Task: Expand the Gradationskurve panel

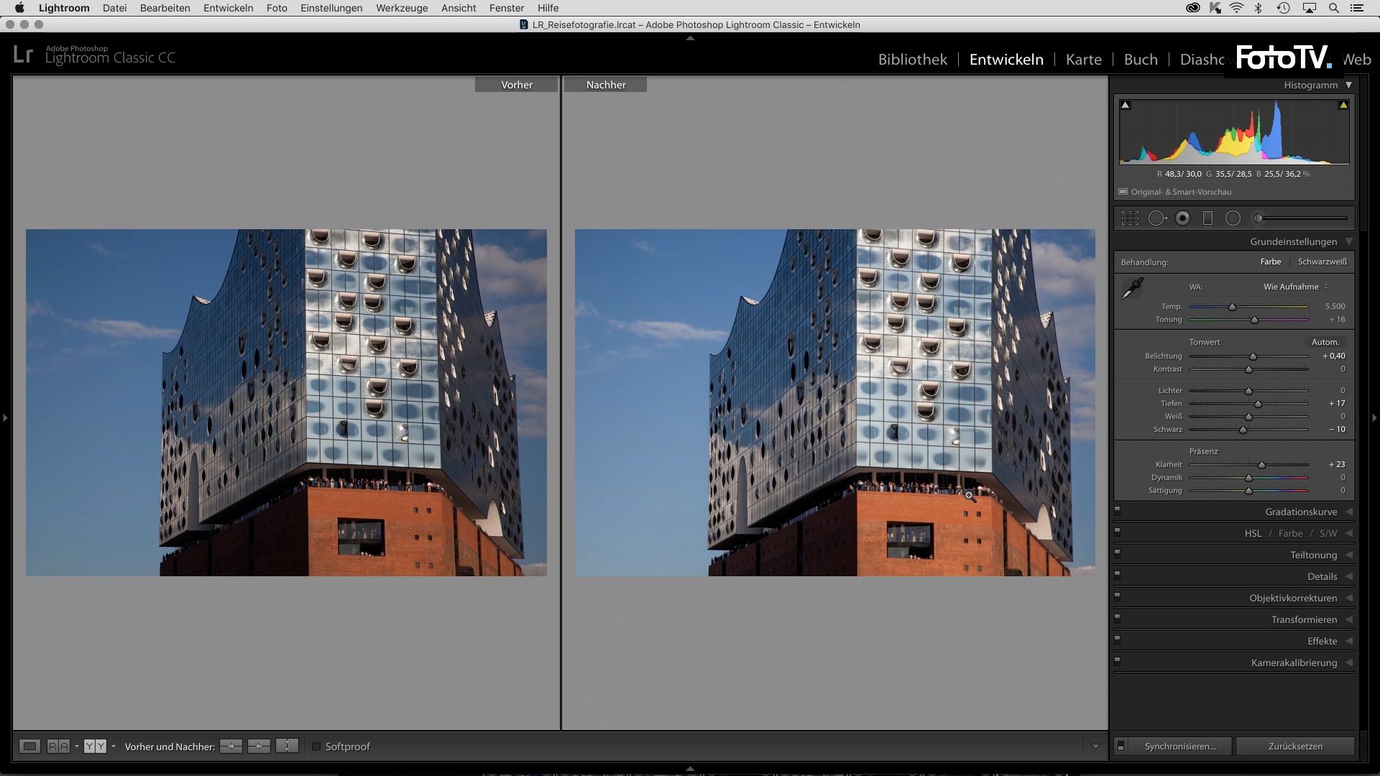Action: click(x=1348, y=512)
